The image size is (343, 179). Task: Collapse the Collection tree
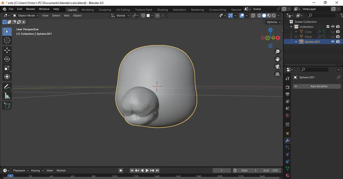tap(291, 27)
